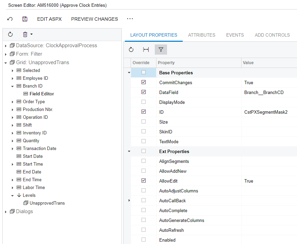Click the DataSource node icon

12,45
